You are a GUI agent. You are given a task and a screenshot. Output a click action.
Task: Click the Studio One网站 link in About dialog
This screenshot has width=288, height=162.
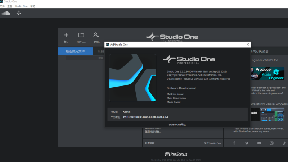click(x=177, y=125)
